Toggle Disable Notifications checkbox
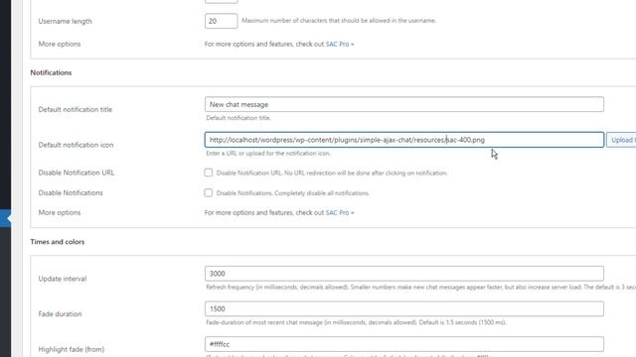The width and height of the screenshot is (636, 357). click(x=208, y=192)
